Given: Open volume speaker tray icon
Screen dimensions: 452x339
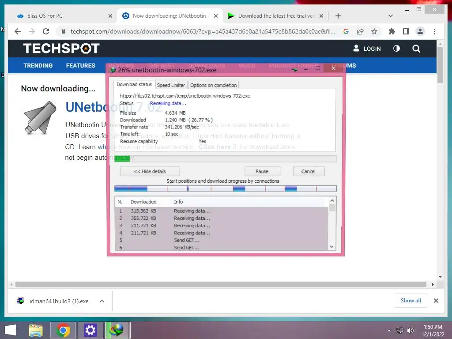Looking at the screenshot, I should pyautogui.click(x=411, y=331).
